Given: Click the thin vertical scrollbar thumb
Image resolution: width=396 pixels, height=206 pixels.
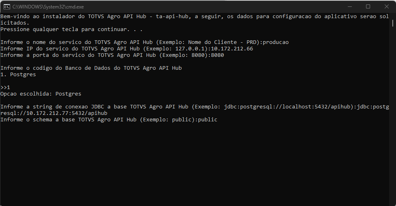Looking at the screenshot, I should (393, 24).
